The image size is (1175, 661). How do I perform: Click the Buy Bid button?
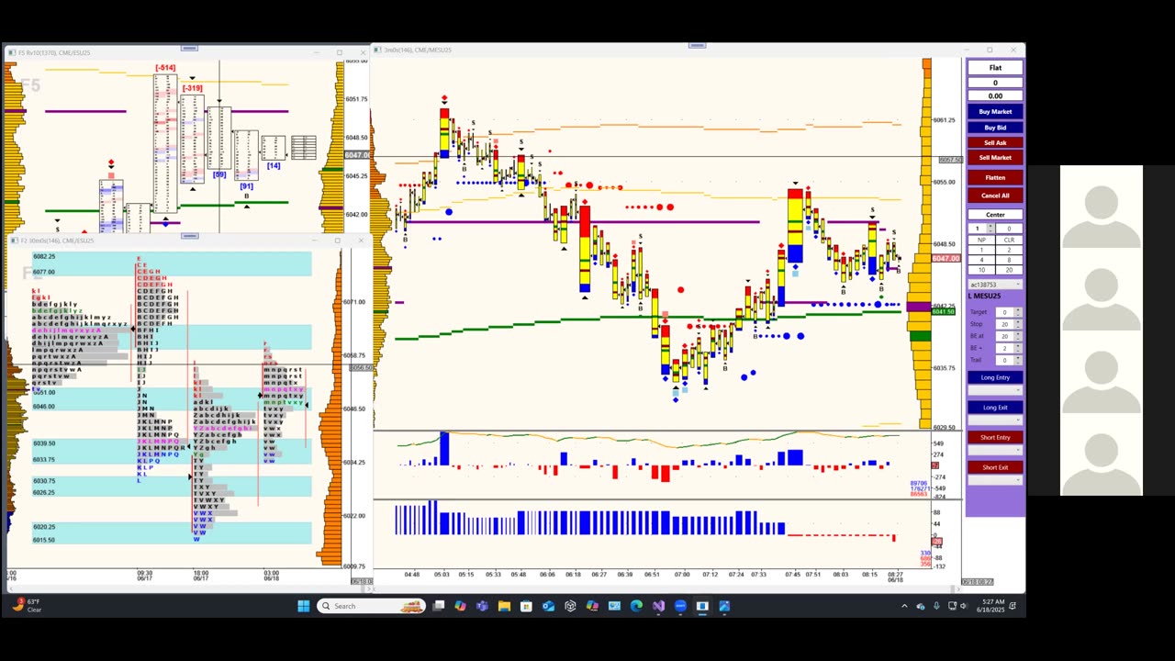point(995,128)
